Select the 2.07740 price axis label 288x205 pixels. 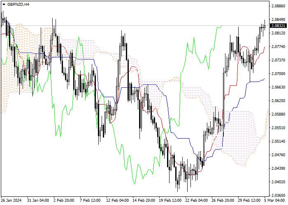click(x=279, y=47)
